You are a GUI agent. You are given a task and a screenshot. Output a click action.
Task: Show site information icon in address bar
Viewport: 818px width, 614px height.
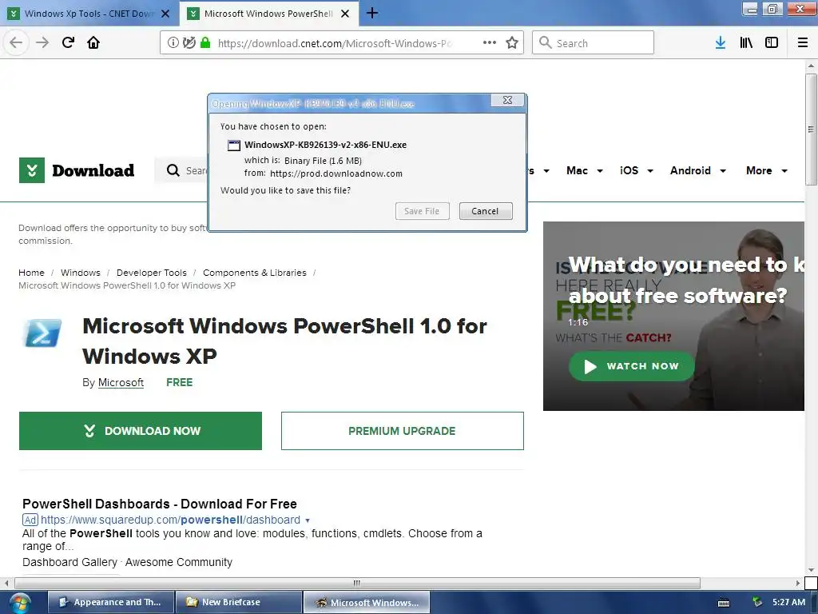[173, 43]
